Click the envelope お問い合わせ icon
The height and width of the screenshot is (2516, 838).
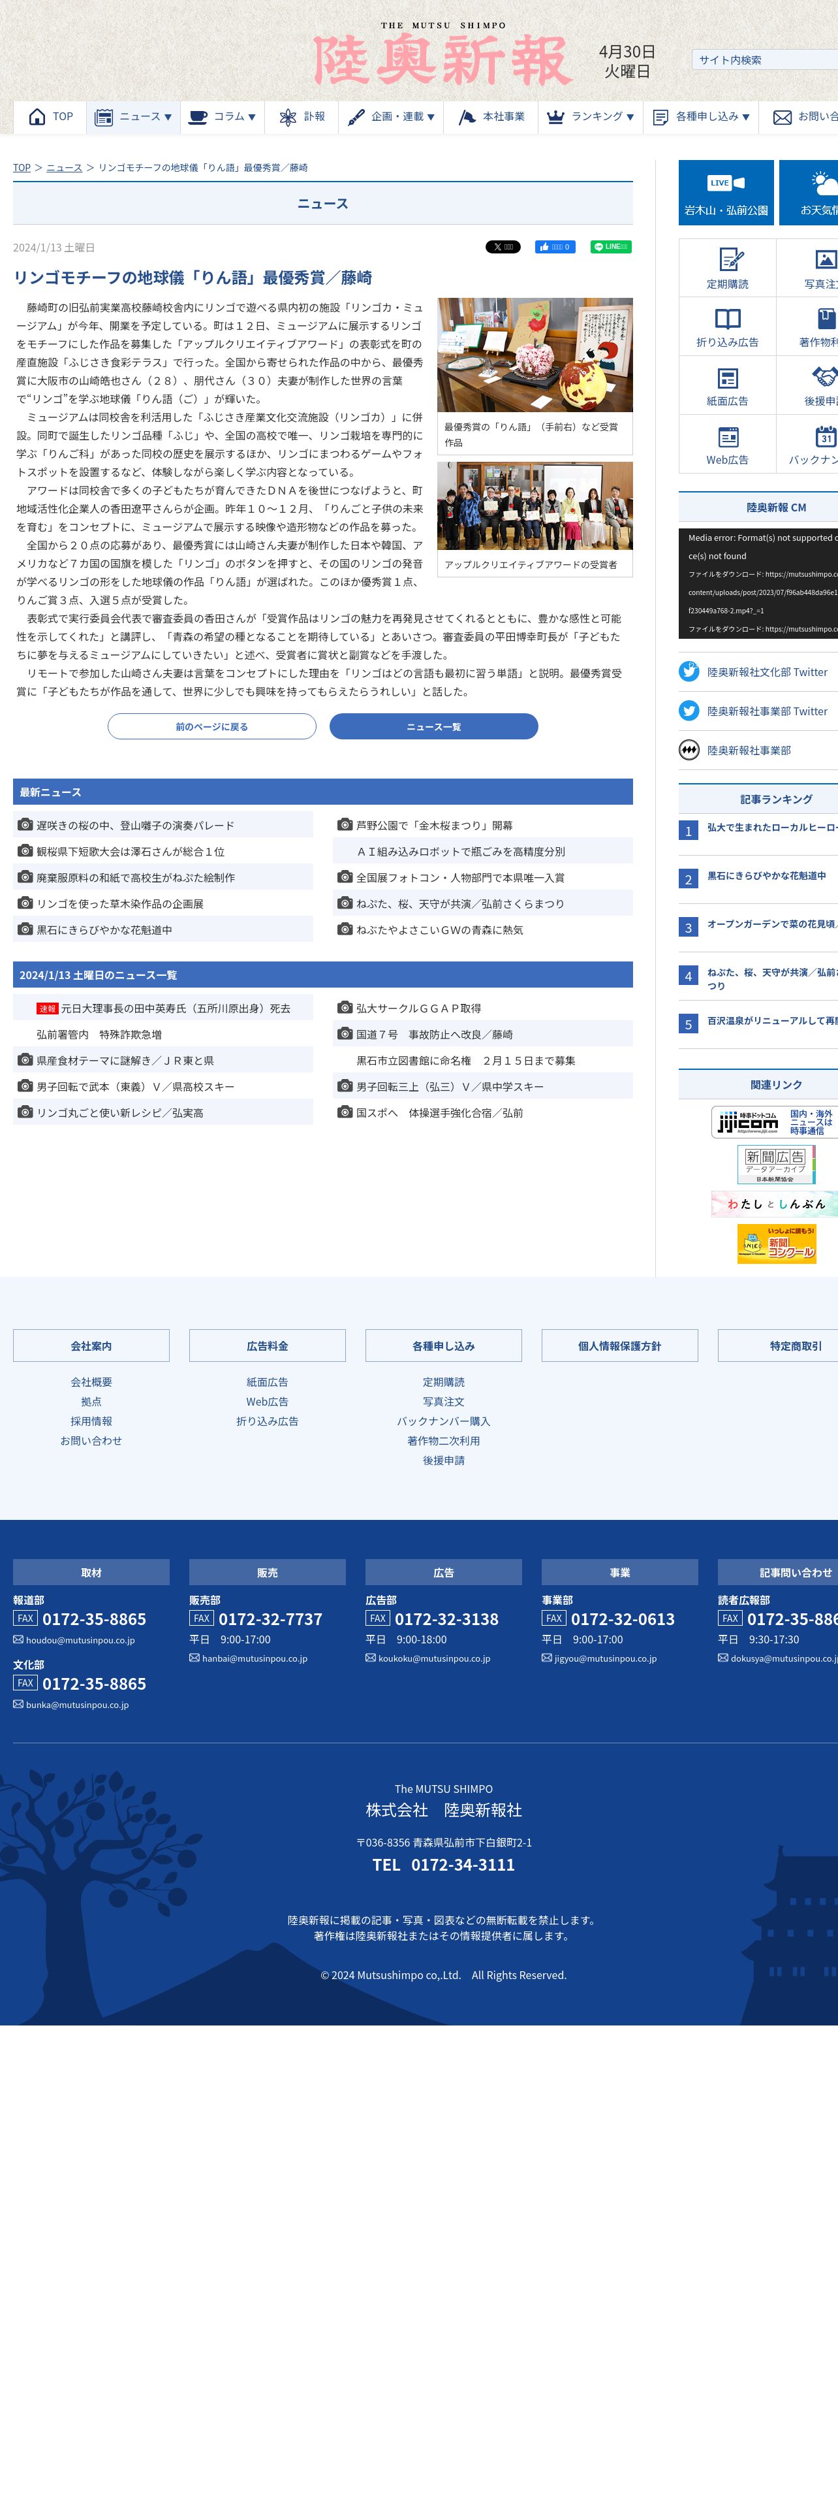coord(781,117)
